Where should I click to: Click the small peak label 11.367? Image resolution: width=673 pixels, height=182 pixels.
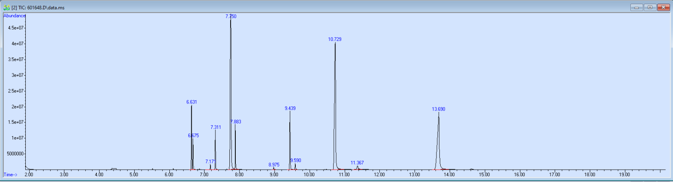(357, 163)
